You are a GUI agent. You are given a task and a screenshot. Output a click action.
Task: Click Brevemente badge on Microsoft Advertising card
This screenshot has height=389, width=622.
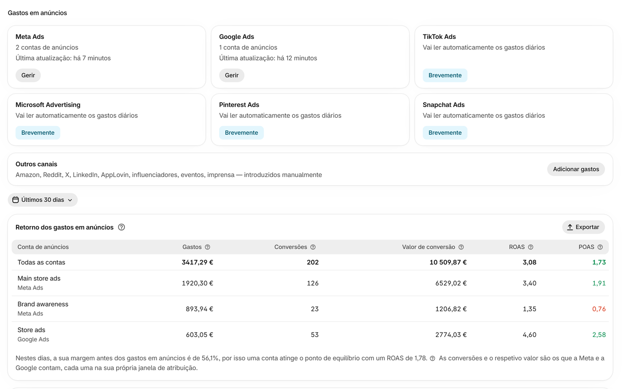(x=38, y=133)
